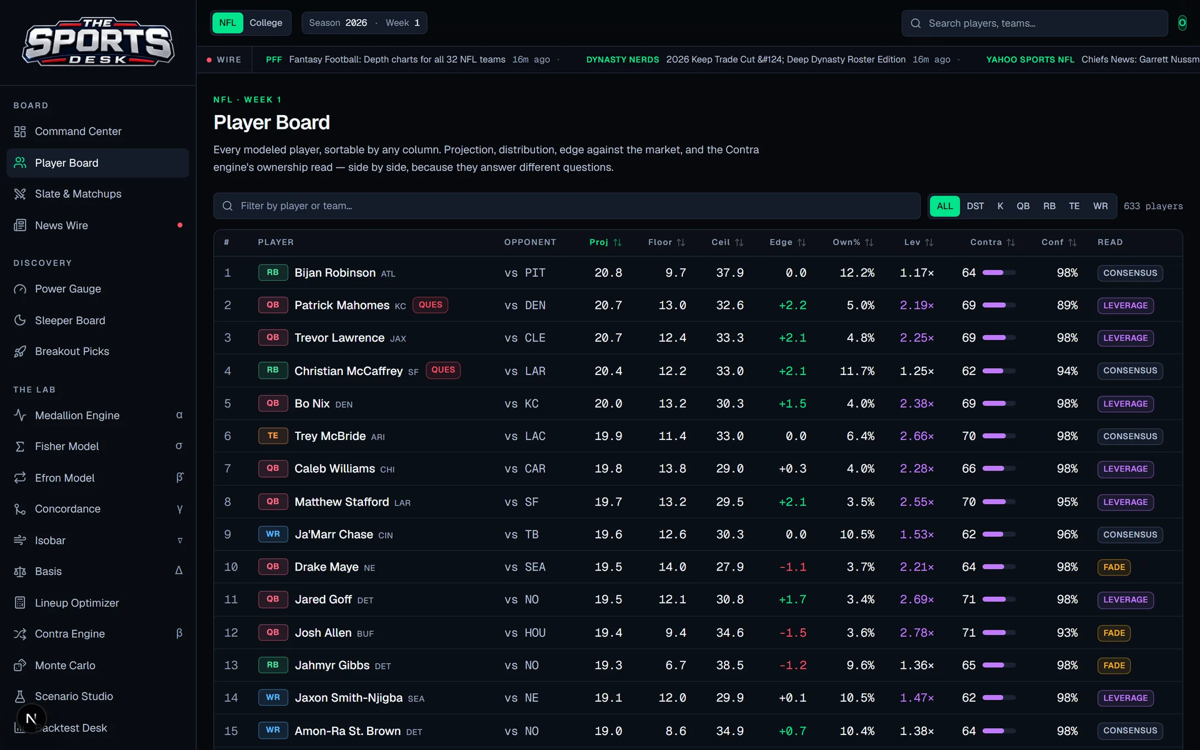Click Josh Allen's Contra score bar
1200x750 pixels.
(998, 633)
